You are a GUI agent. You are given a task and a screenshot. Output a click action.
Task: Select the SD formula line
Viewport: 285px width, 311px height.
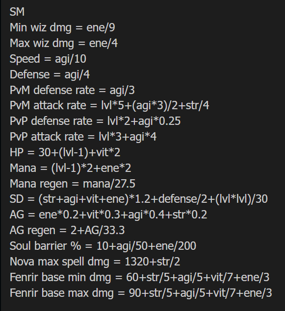(139, 199)
